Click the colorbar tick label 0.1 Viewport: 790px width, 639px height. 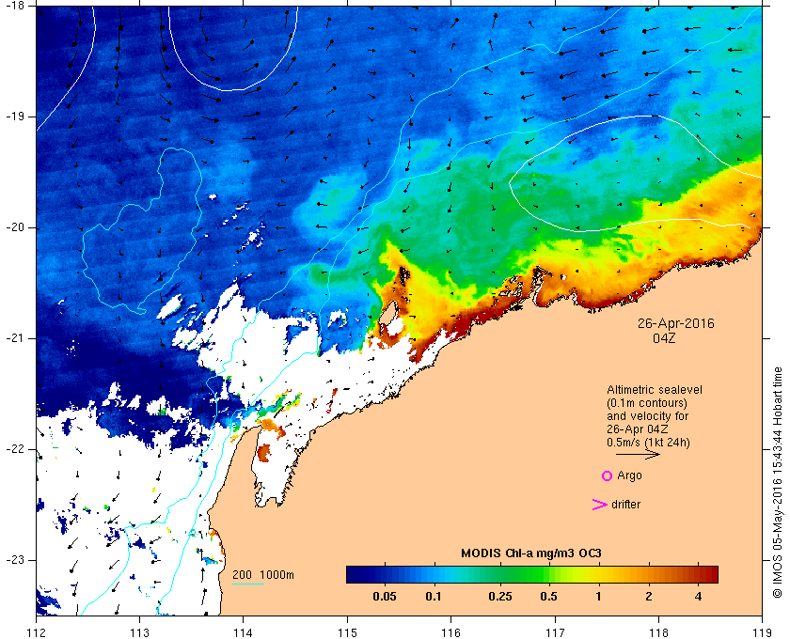(434, 597)
